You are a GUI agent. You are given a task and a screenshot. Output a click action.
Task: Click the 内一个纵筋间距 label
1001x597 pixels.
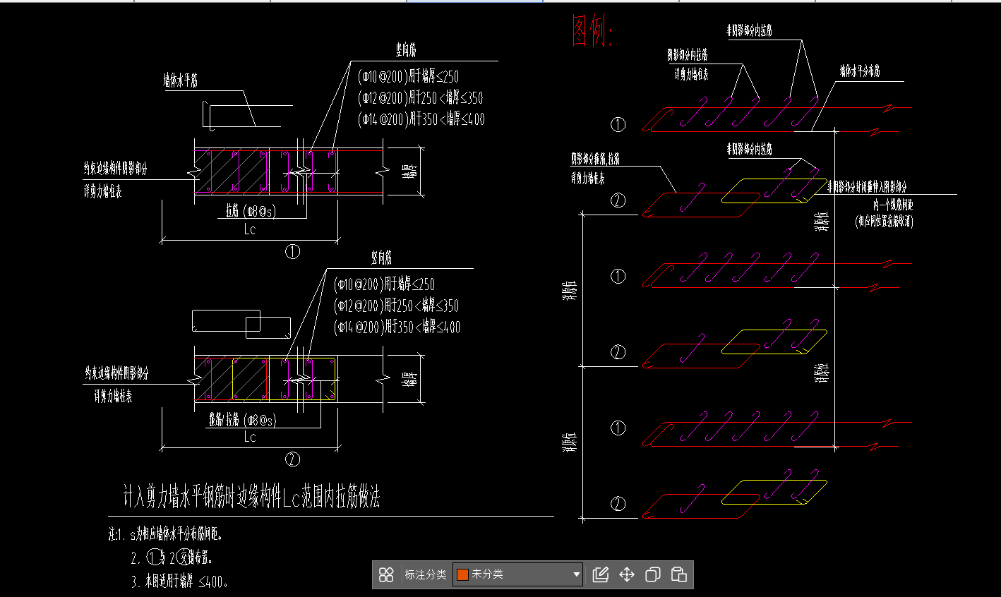[x=893, y=205]
